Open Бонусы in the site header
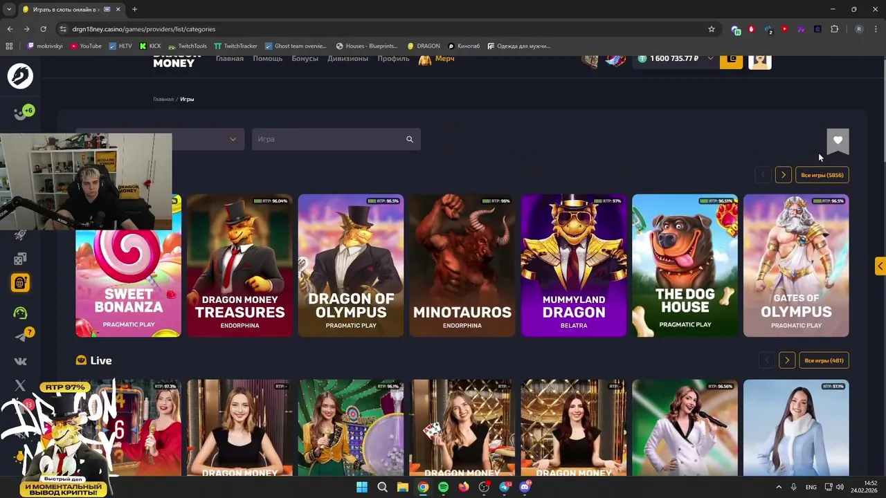 [305, 59]
